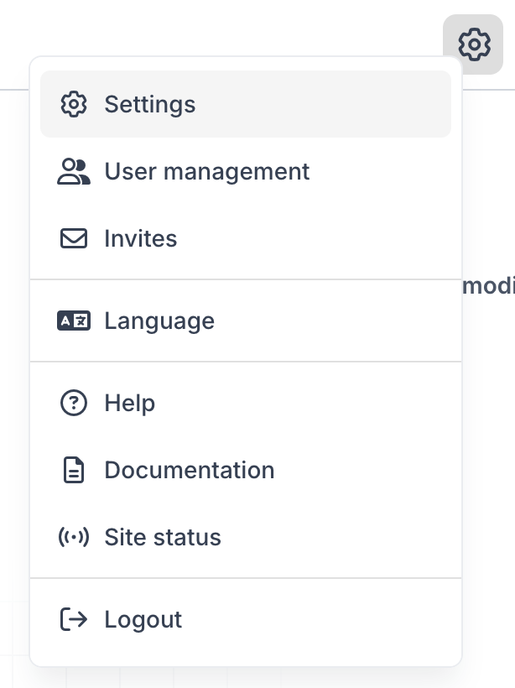Open the Invites menu entry

tap(140, 238)
